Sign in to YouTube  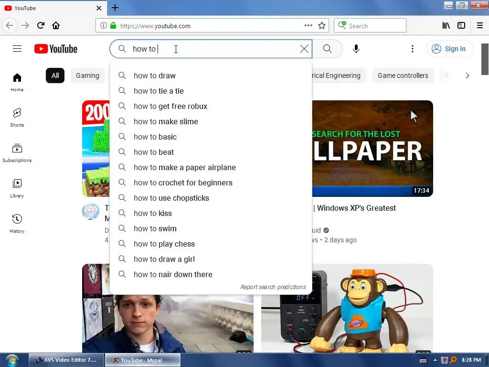449,49
